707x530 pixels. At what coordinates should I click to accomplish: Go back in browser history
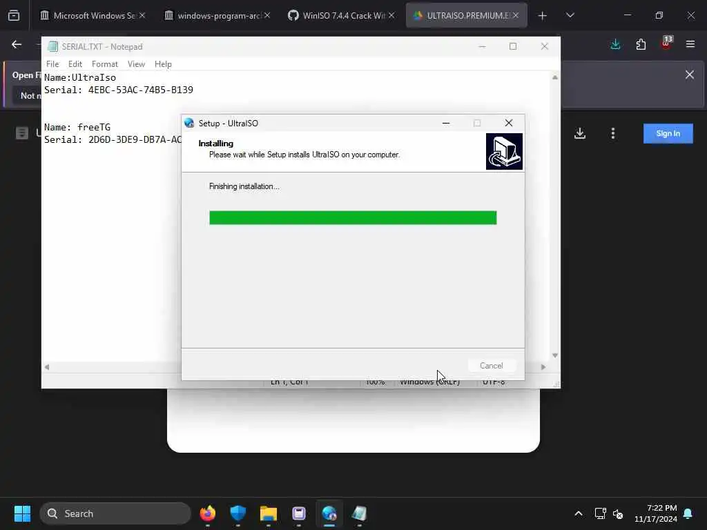(17, 44)
